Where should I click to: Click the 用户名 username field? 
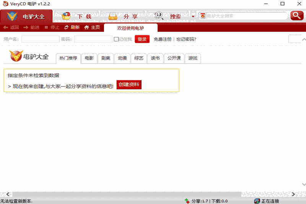pos(40,39)
